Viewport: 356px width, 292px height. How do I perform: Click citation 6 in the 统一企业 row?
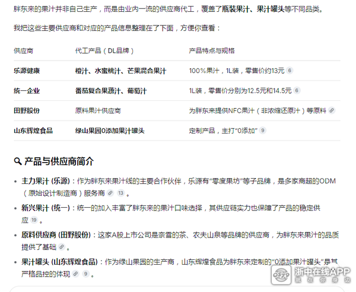click(297, 91)
